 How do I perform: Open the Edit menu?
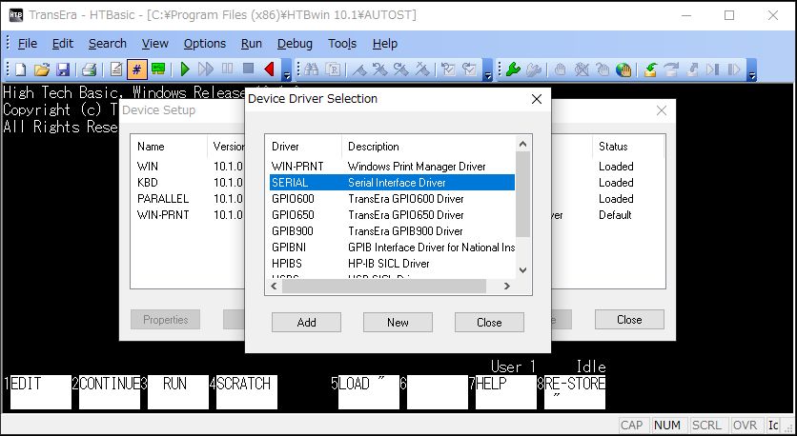(x=63, y=44)
